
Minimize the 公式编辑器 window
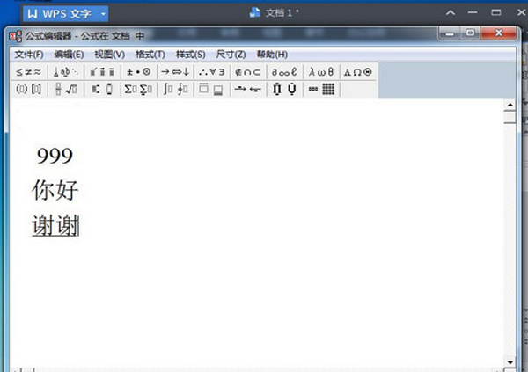click(450, 33)
